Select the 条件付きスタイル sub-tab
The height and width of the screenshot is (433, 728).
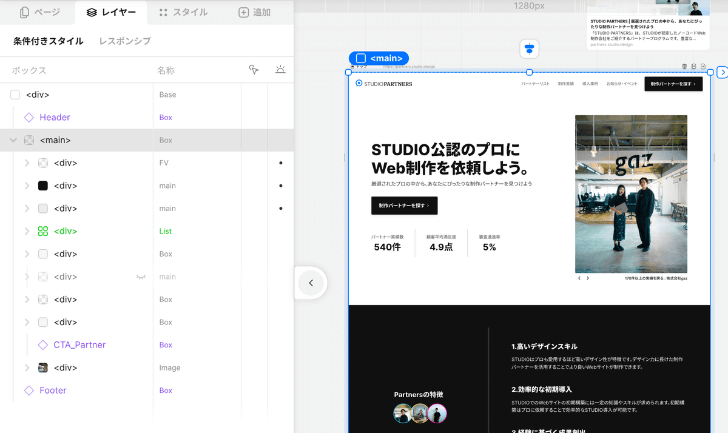click(49, 41)
